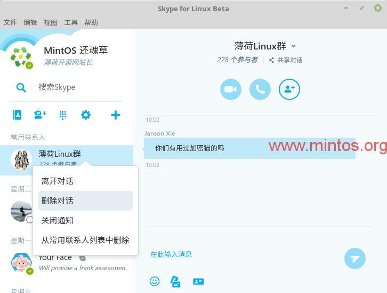Click the surfer contact avatar under 星期二
The image size is (387, 293).
pyautogui.click(x=21, y=212)
